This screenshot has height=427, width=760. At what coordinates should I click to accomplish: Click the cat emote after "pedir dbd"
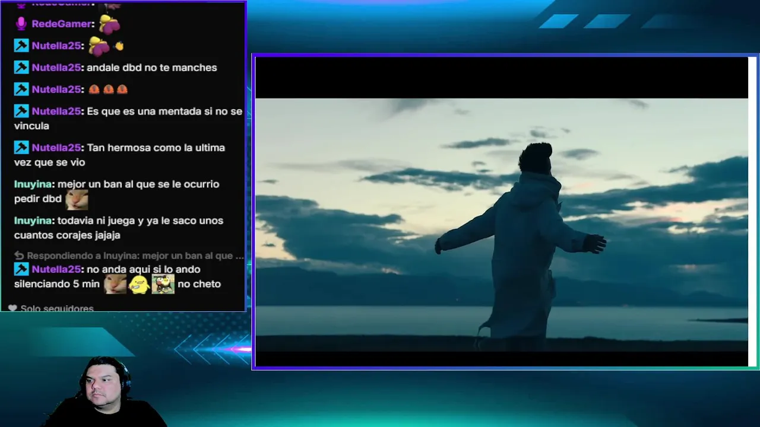(x=77, y=199)
